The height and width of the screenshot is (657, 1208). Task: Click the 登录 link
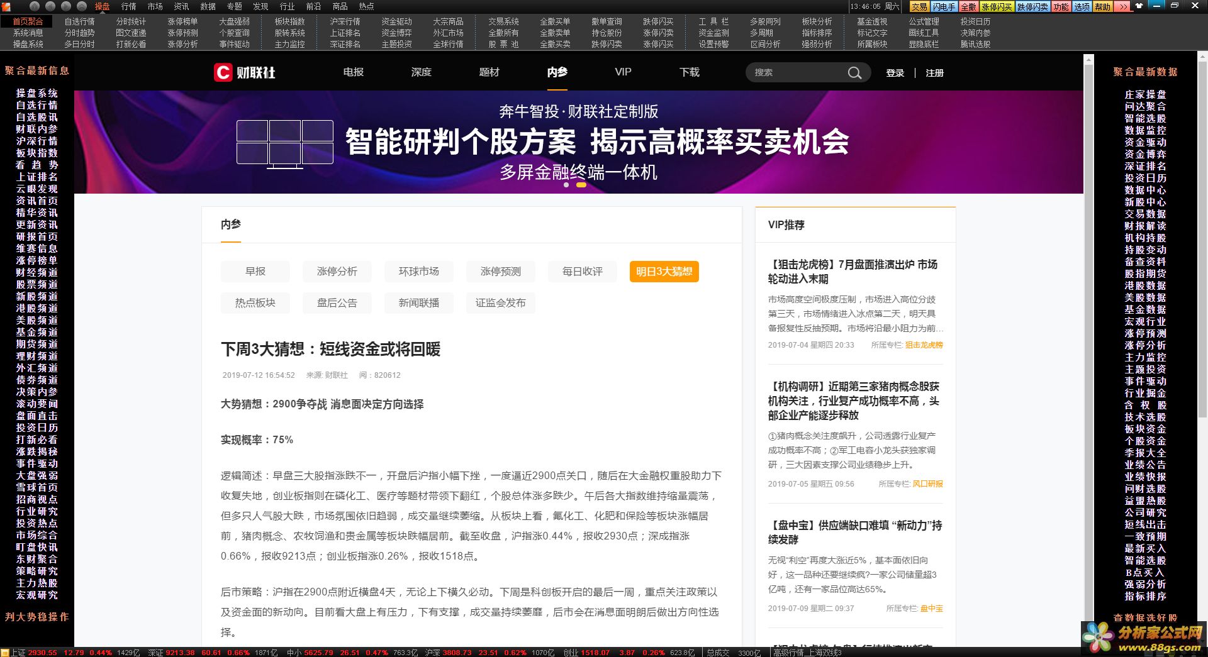click(x=895, y=73)
